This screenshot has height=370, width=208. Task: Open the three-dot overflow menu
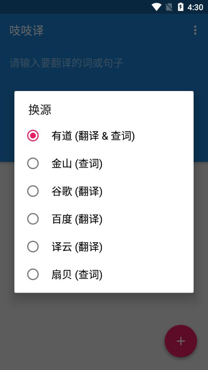tap(195, 30)
